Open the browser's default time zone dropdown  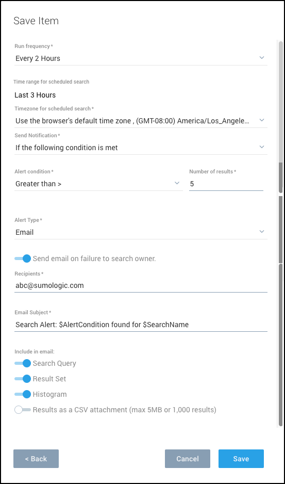pyautogui.click(x=141, y=121)
